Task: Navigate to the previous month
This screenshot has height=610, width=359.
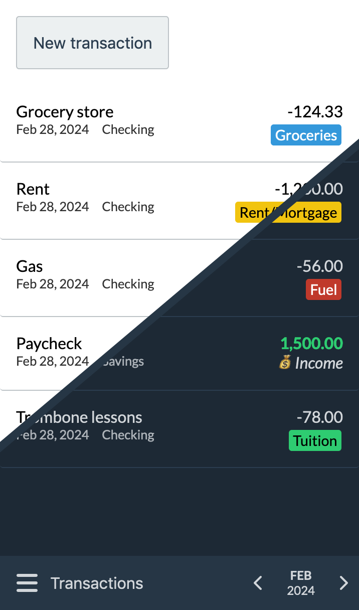Action: pyautogui.click(x=257, y=583)
